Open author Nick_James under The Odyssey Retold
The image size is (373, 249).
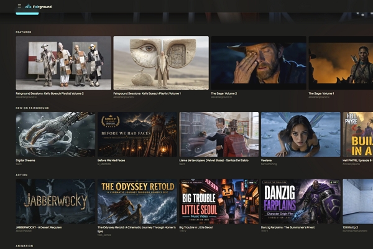(104, 235)
